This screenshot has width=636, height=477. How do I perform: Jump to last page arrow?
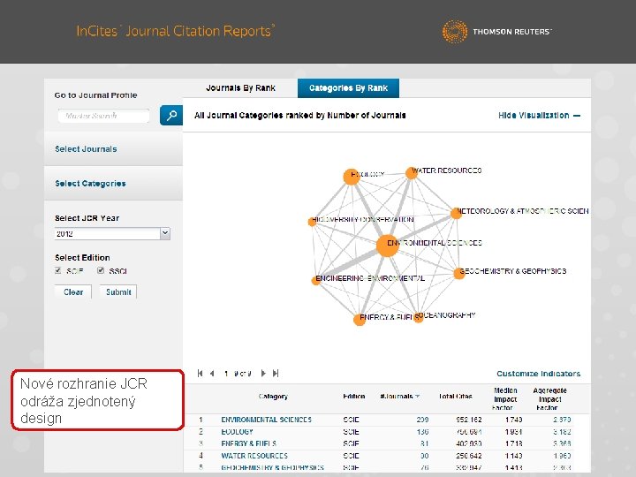point(276,373)
